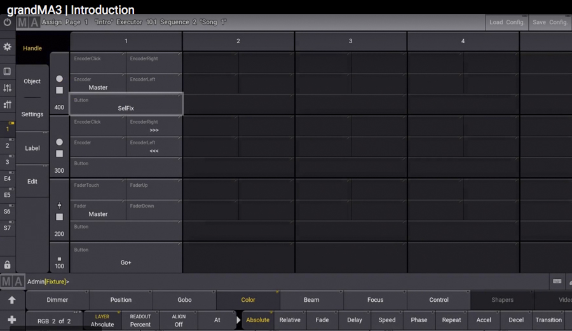Open the MA logo menu in the title bar
The height and width of the screenshot is (331, 572).
(29, 22)
